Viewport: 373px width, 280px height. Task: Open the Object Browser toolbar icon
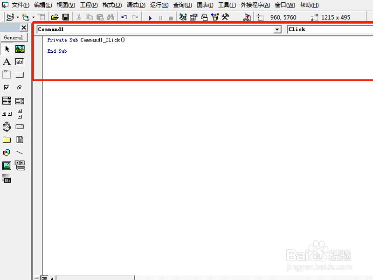pyautogui.click(x=215, y=17)
